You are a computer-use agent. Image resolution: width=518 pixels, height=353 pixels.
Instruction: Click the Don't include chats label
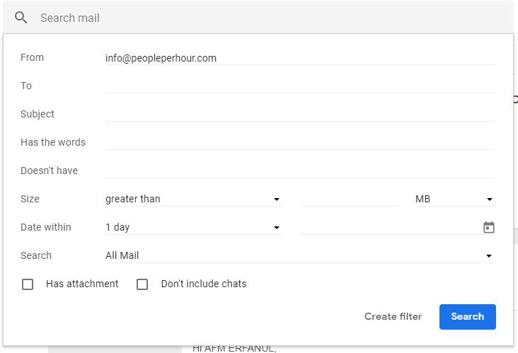pyautogui.click(x=204, y=284)
